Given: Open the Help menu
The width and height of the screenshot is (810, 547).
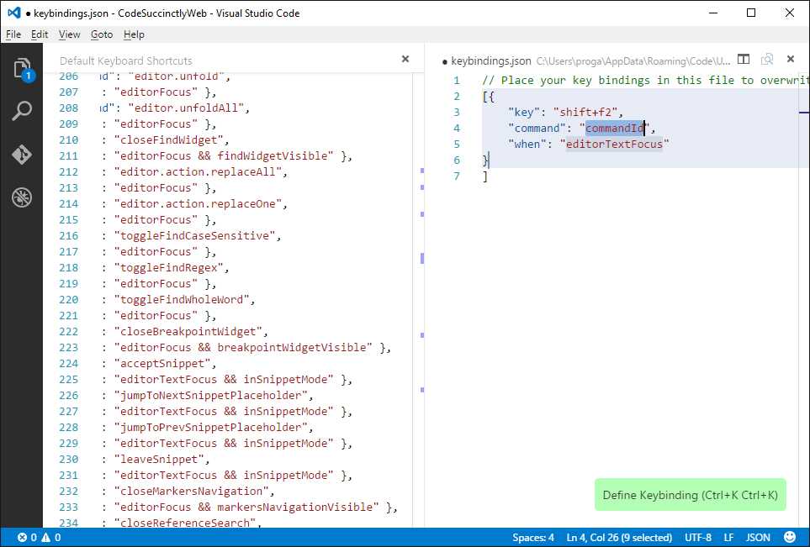Looking at the screenshot, I should pyautogui.click(x=133, y=34).
